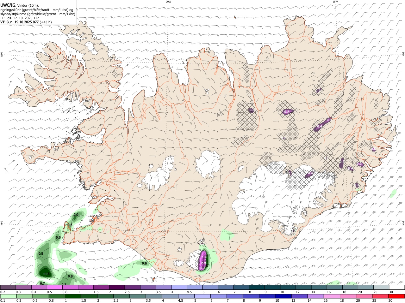
Task: Click the IT: Fös. 17. 10. 2025 12Z line
Action: (20, 18)
